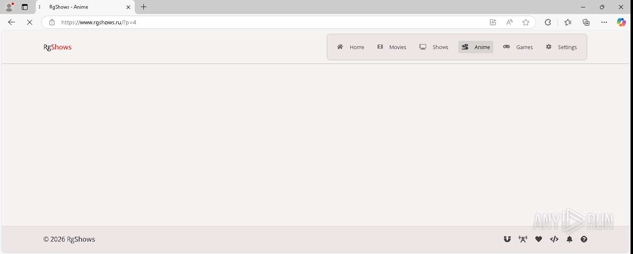This screenshot has width=633, height=254.
Task: Activate Read aloud in address bar
Action: 509,22
